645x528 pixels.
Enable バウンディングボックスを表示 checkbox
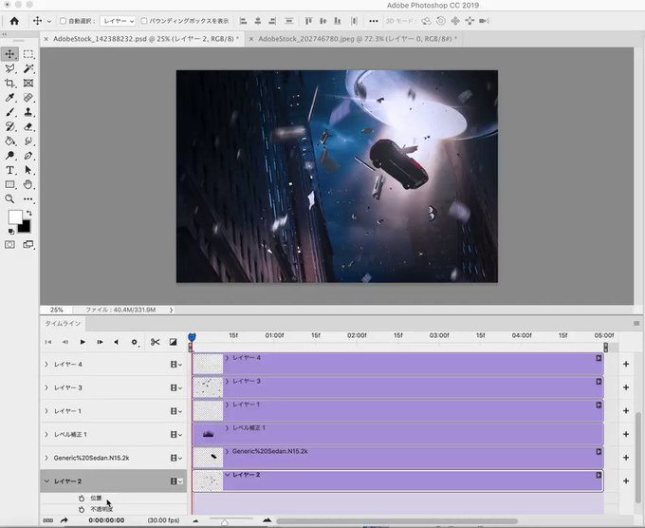click(x=144, y=21)
